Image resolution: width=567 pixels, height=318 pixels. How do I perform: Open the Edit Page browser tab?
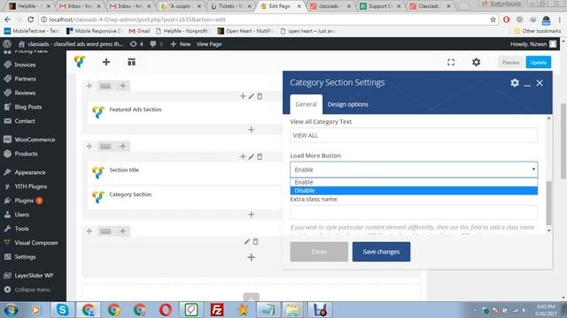(x=280, y=6)
